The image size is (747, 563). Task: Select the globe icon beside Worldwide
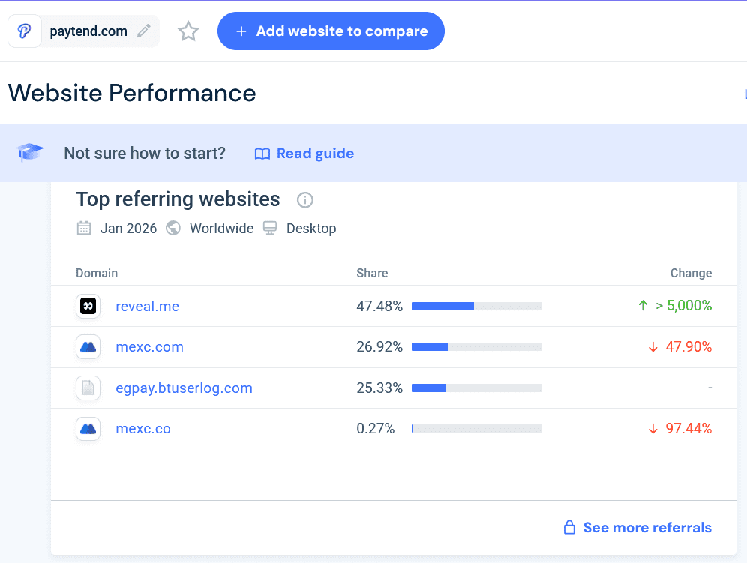tap(173, 228)
